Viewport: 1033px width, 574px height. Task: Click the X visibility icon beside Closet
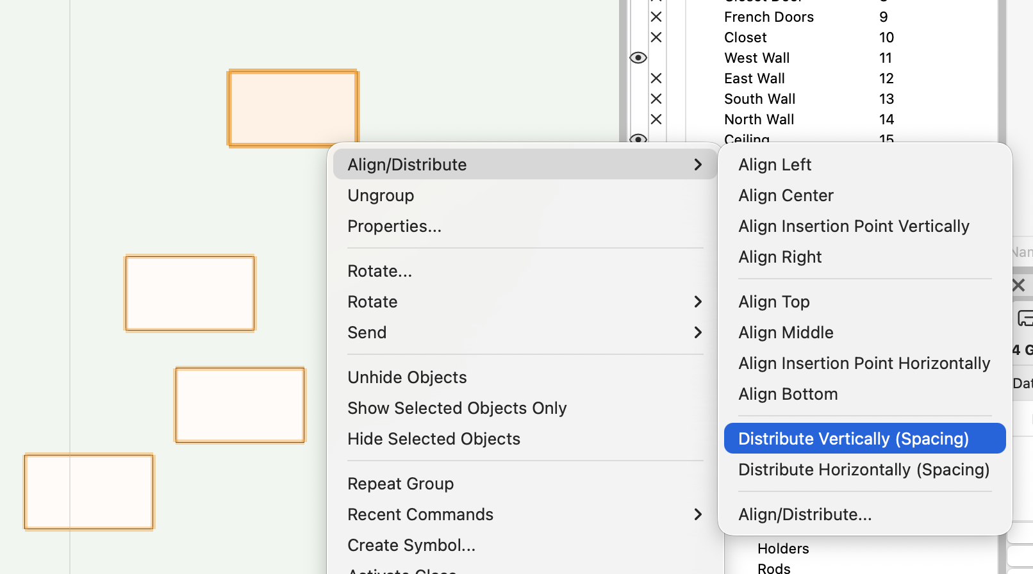[x=656, y=37]
